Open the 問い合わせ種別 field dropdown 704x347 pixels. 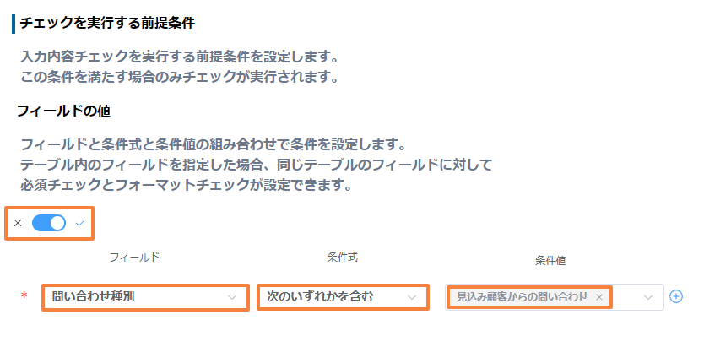[145, 296]
